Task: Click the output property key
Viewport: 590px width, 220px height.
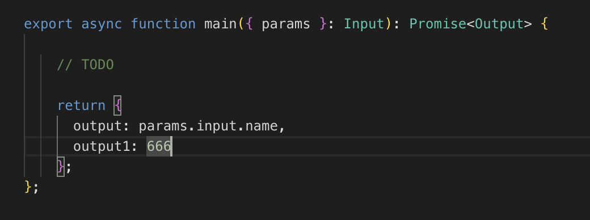Action: pyautogui.click(x=98, y=126)
